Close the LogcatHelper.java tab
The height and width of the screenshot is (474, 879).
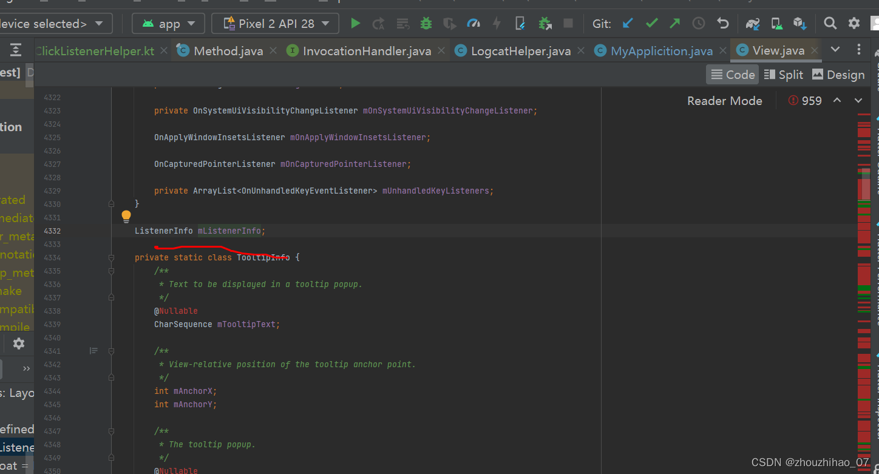tap(581, 50)
